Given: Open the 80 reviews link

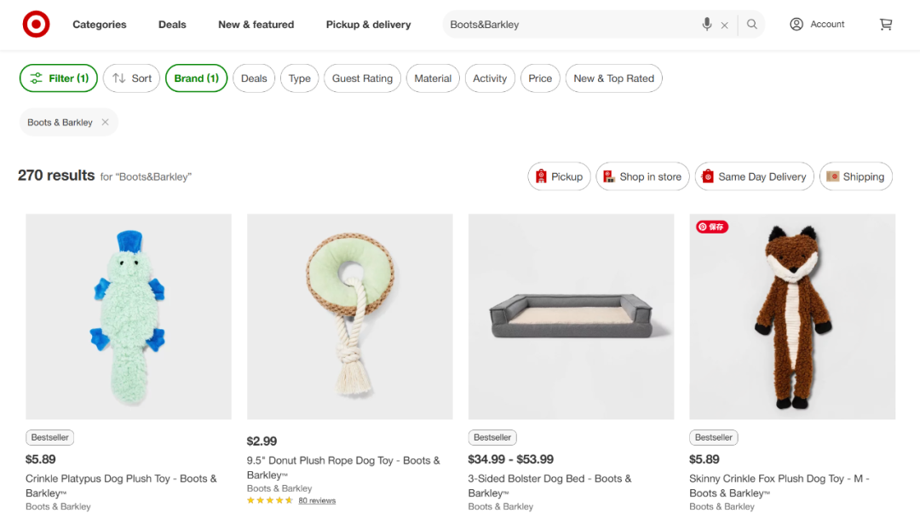Looking at the screenshot, I should click(317, 501).
